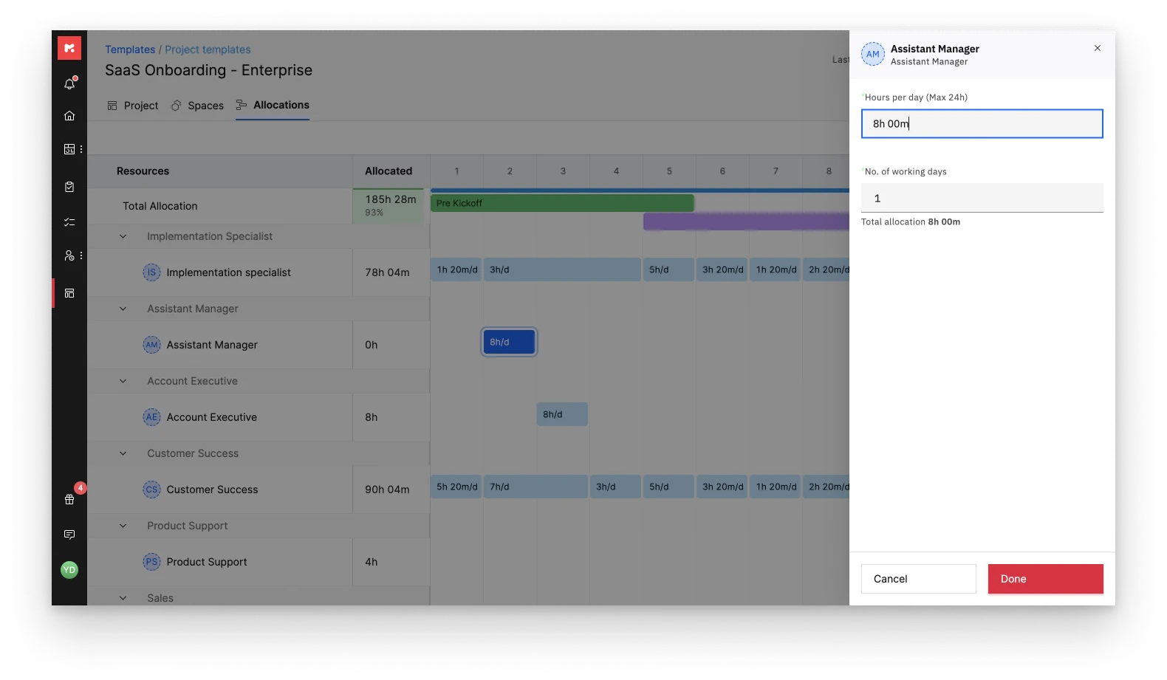Click the CS avatar for Customer Success
This screenshot has height=680, width=1167.
pyautogui.click(x=151, y=490)
